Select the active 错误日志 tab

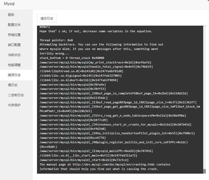pos(14,75)
